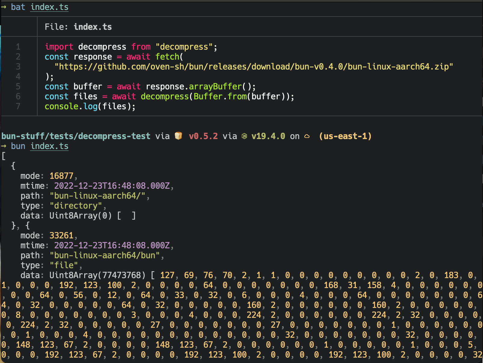Click the underlined index.ts after bun command

pos(50,146)
